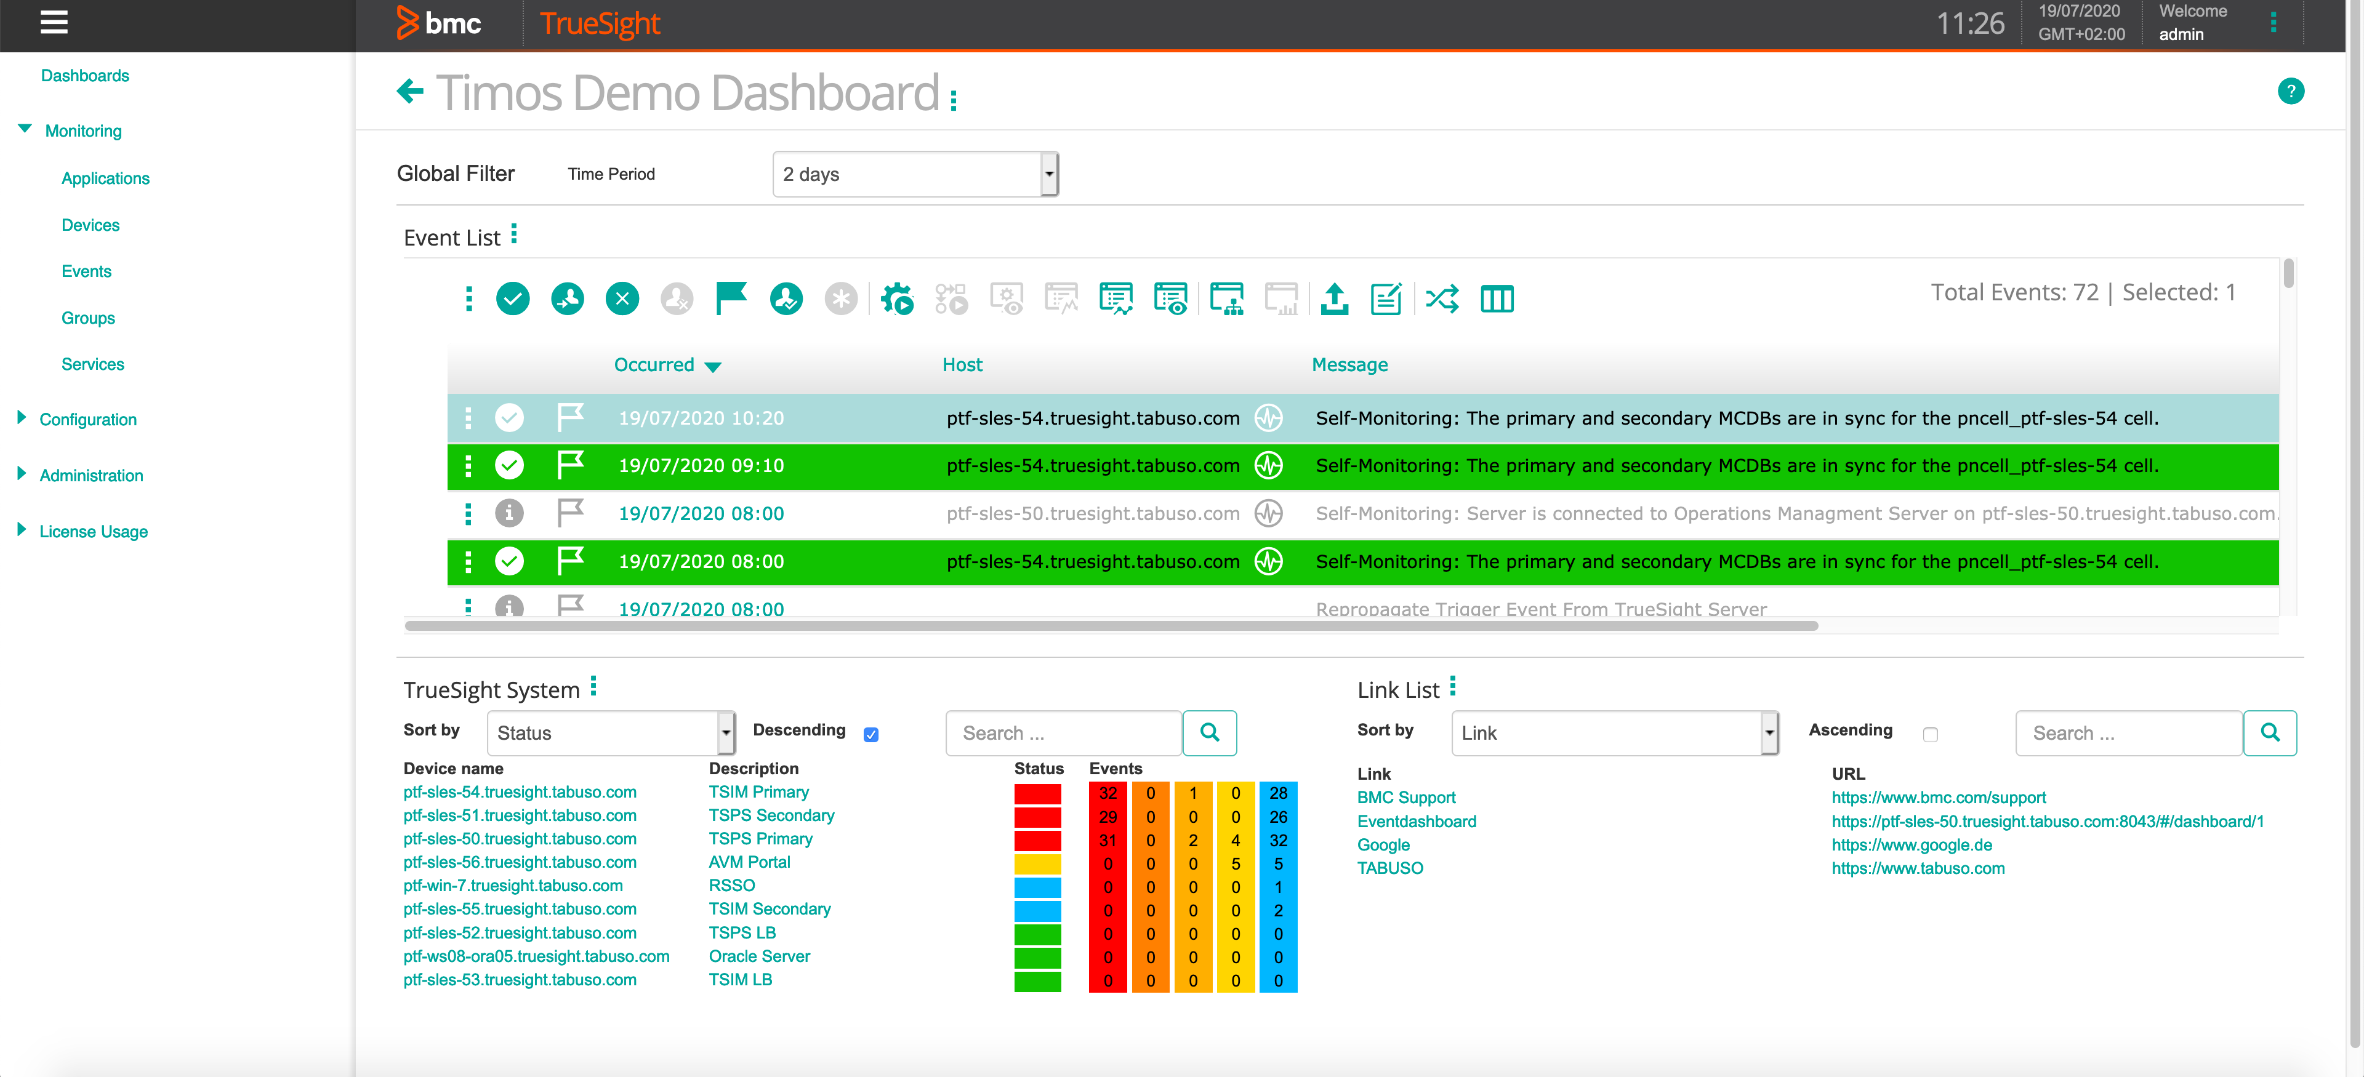Viewport: 2364px width, 1077px height.
Task: Click the teal flag toolbar icon
Action: click(731, 298)
